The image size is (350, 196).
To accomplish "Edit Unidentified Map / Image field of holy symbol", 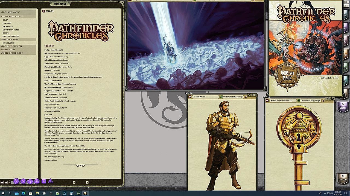I will [311, 100].
